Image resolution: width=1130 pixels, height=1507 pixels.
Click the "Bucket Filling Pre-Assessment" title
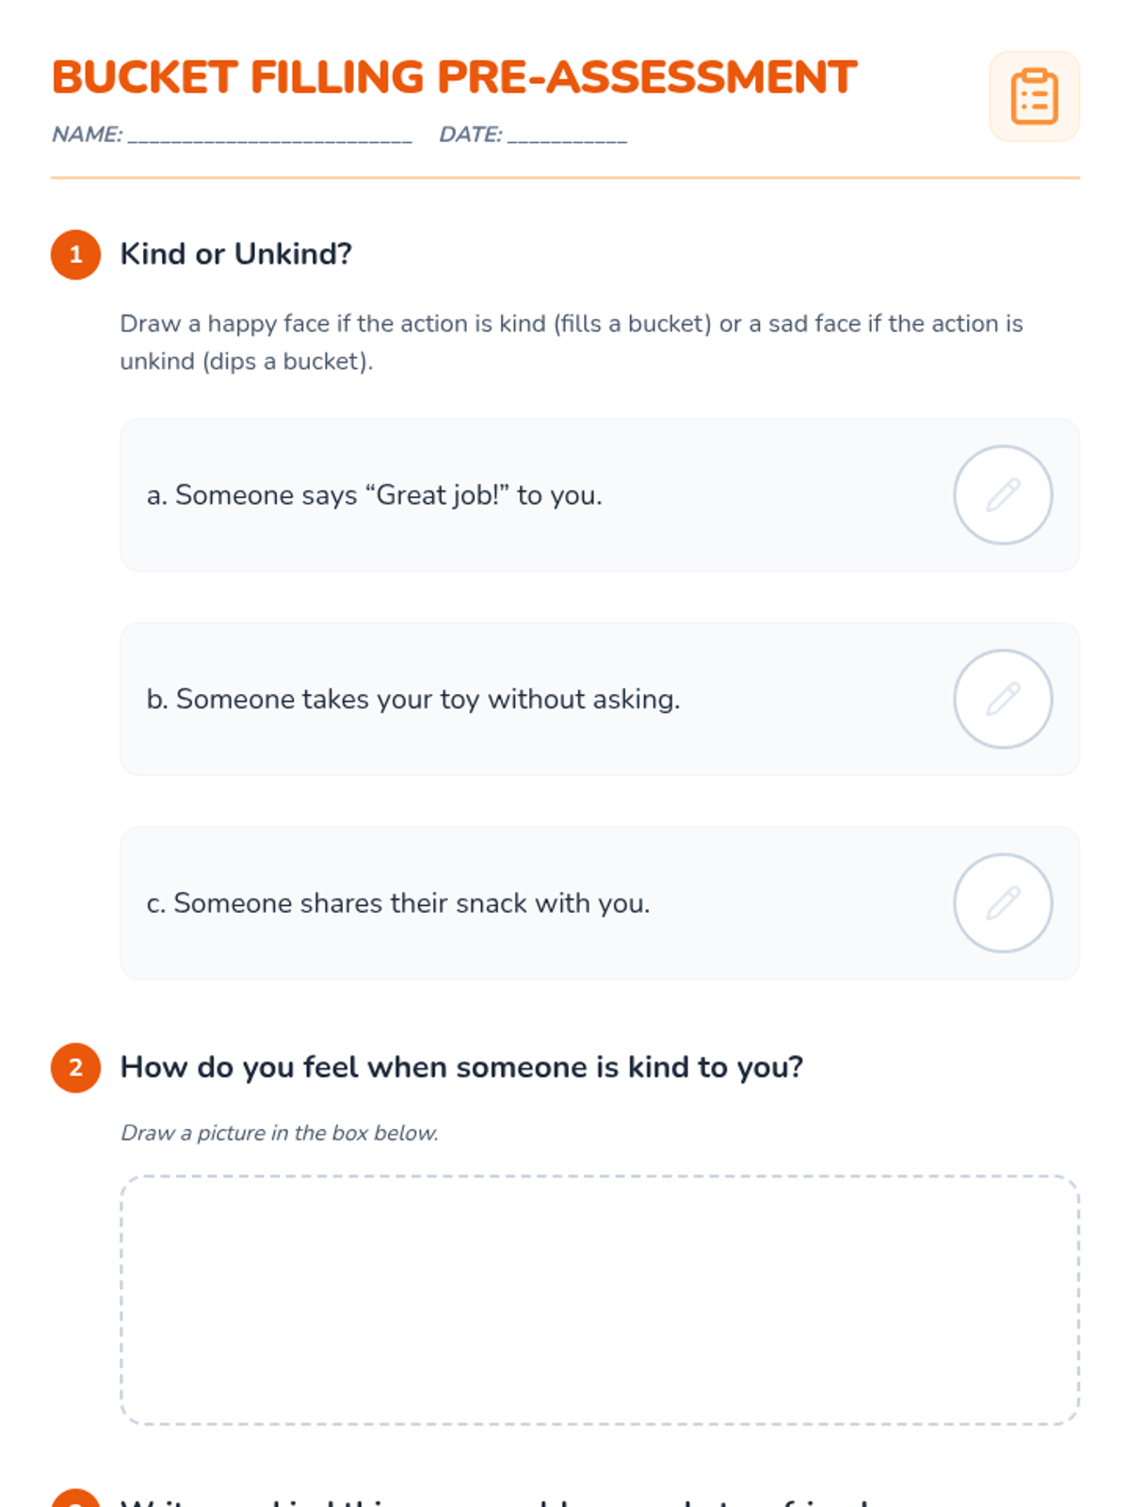coord(454,77)
